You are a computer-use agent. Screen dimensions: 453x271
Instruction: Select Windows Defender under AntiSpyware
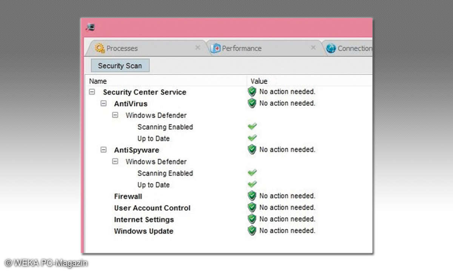(156, 162)
